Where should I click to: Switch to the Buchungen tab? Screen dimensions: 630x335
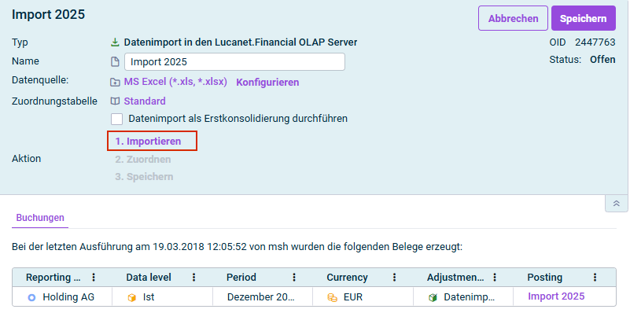(x=40, y=218)
